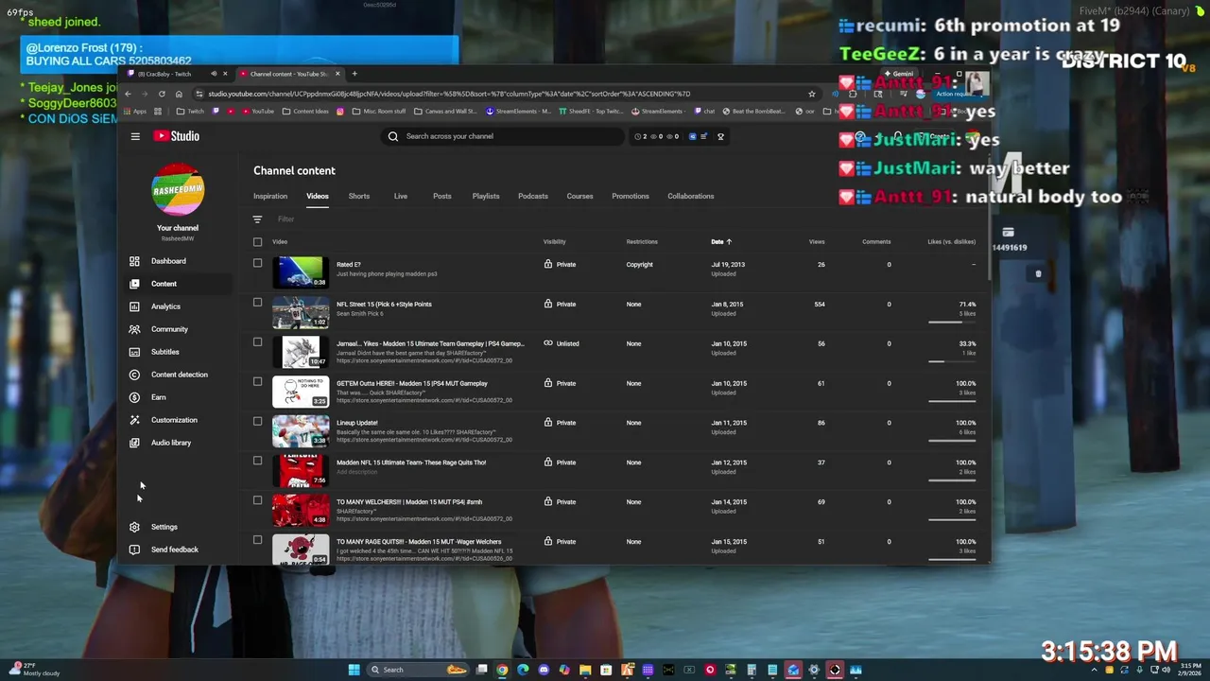Viewport: 1210px width, 681px height.
Task: Open Private visibility for 'Lineup Update!' video
Action: coord(561,423)
